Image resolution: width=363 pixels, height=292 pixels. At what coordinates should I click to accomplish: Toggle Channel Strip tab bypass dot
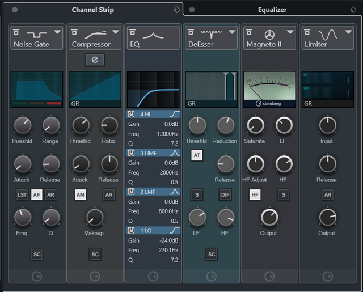[15, 10]
